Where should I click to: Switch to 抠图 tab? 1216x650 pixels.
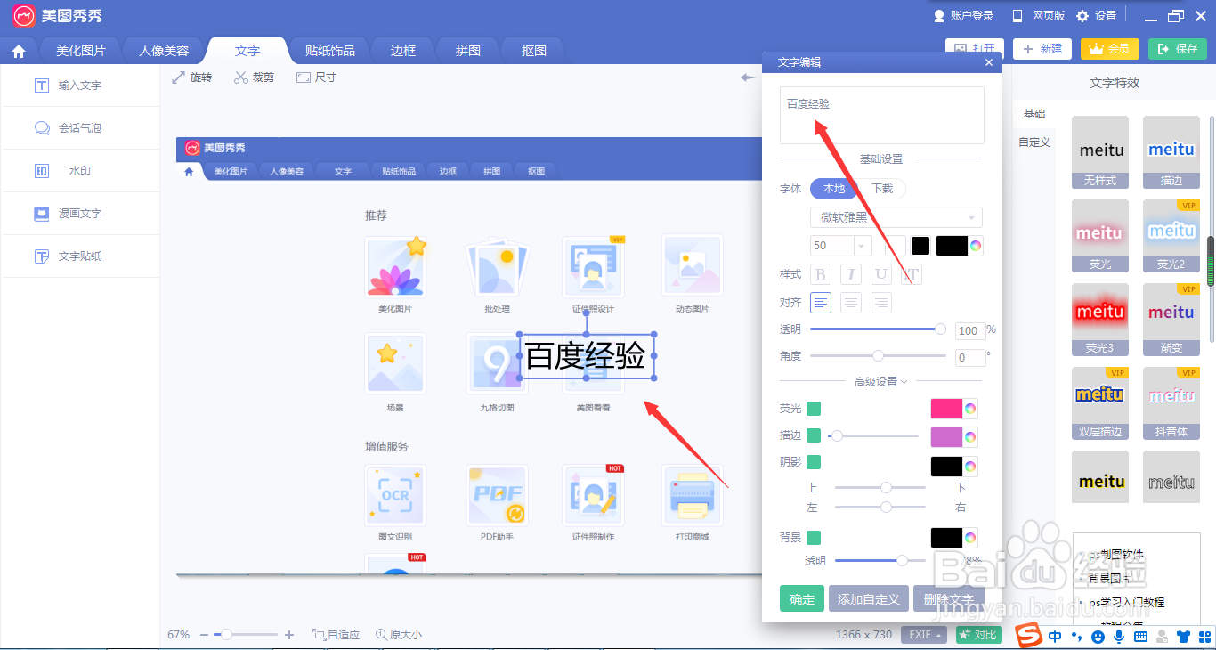[x=534, y=51]
